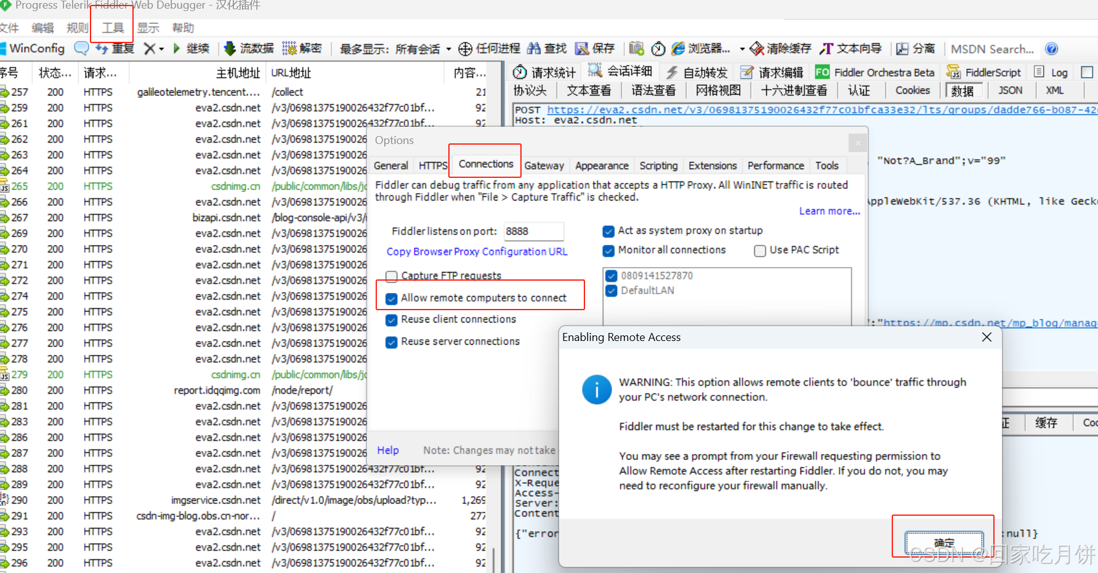The image size is (1098, 573).
Task: Open the FiddlerScript tab
Action: pos(983,72)
